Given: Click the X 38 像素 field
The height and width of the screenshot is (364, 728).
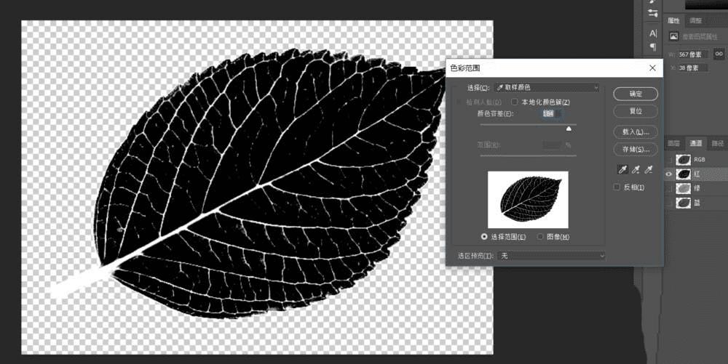Looking at the screenshot, I should [x=693, y=68].
